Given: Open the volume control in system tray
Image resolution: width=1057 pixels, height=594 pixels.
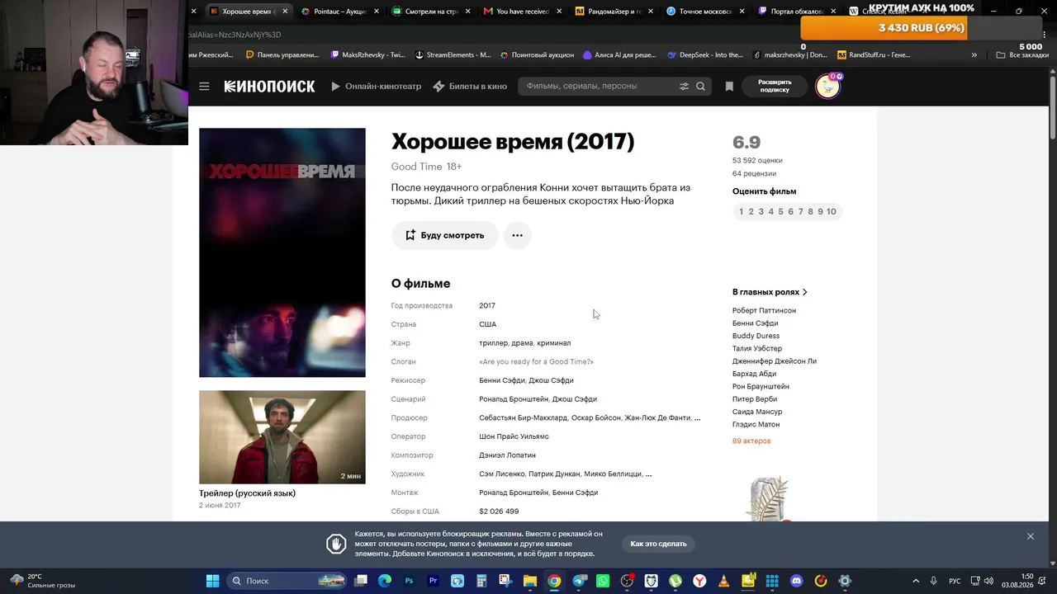Looking at the screenshot, I should pos(989,581).
